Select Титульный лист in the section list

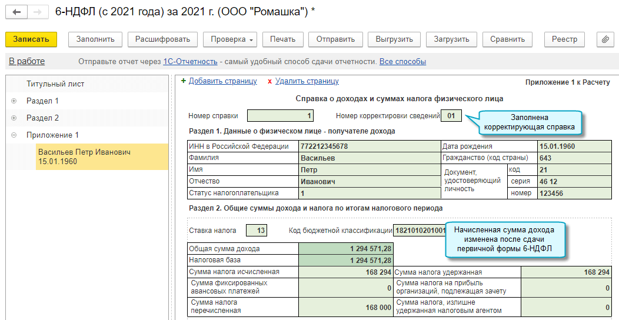pyautogui.click(x=55, y=84)
